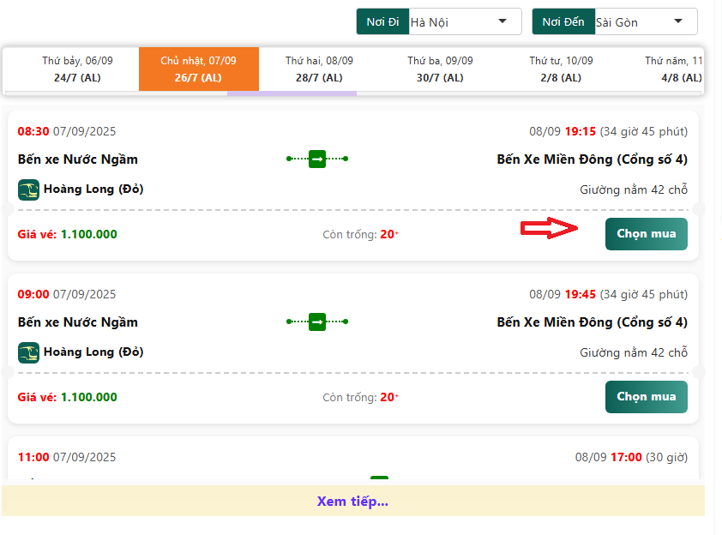Click Hoàng Long logo in the 08:30 trip
Screen dimensions: 722x535
pos(28,189)
